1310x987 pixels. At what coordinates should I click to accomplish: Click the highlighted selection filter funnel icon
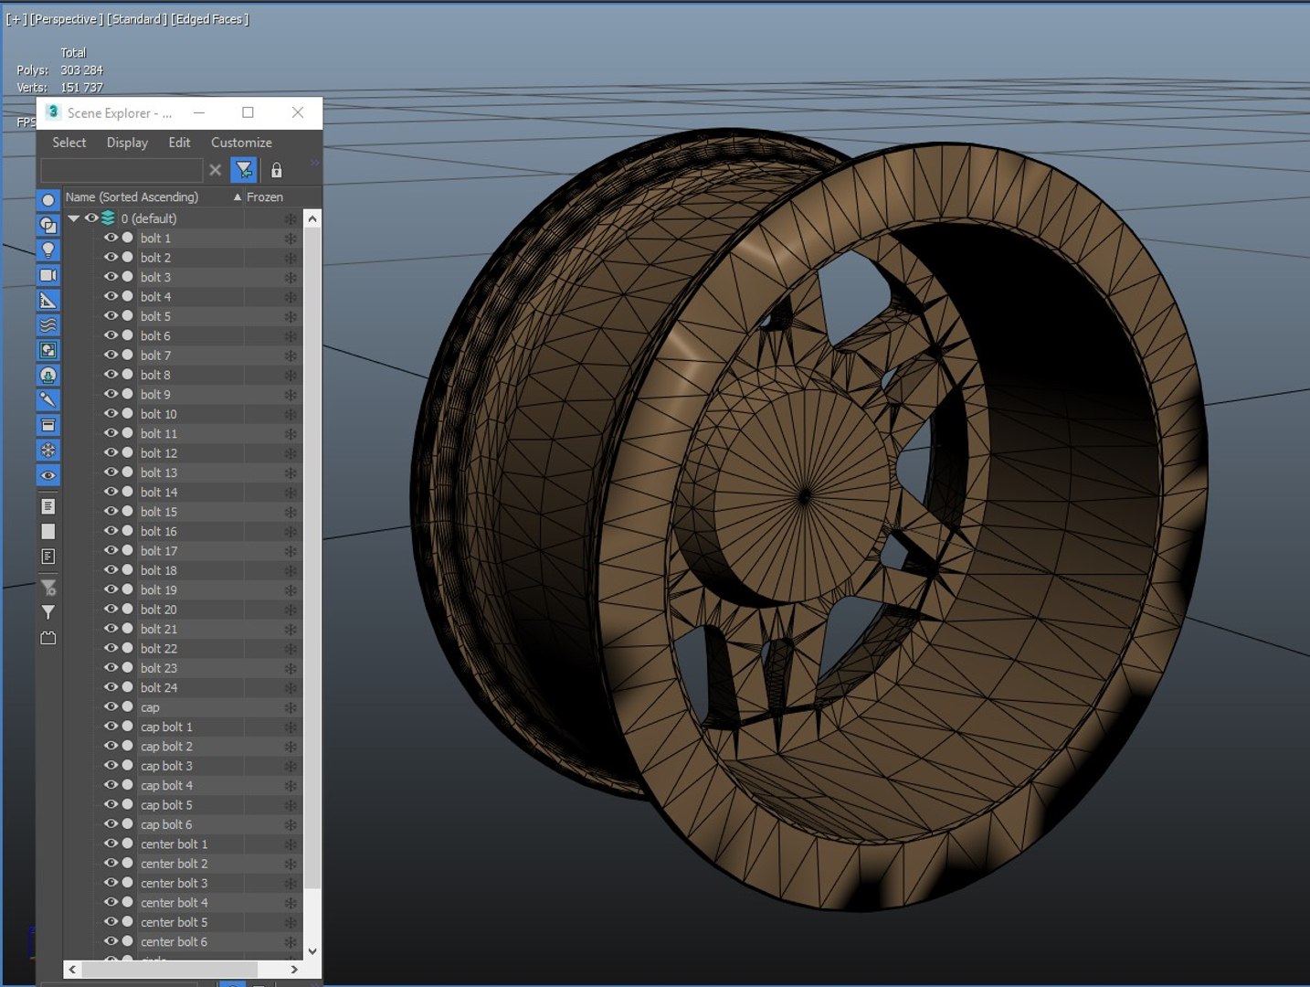point(244,170)
